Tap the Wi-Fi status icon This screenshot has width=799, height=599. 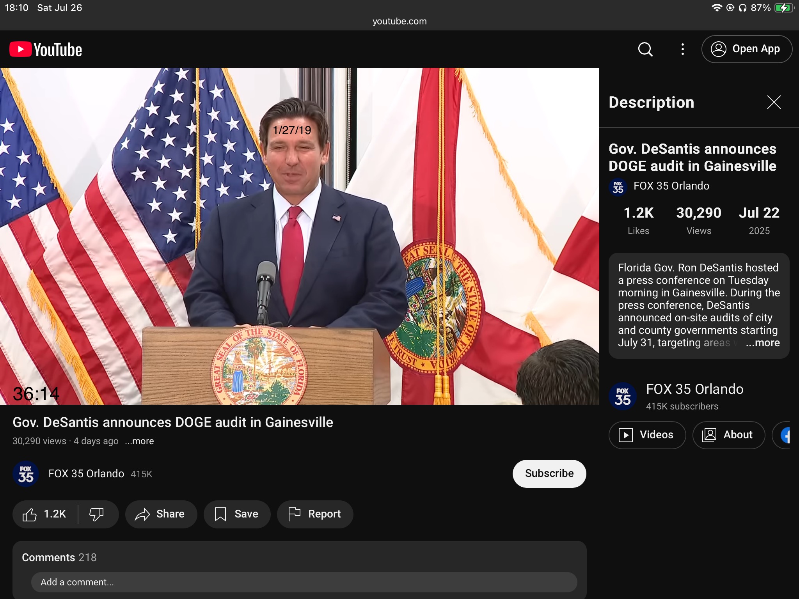717,8
